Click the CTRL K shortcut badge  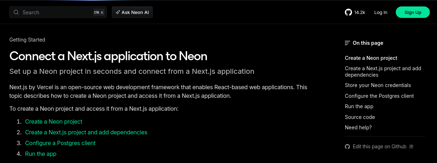coord(99,12)
